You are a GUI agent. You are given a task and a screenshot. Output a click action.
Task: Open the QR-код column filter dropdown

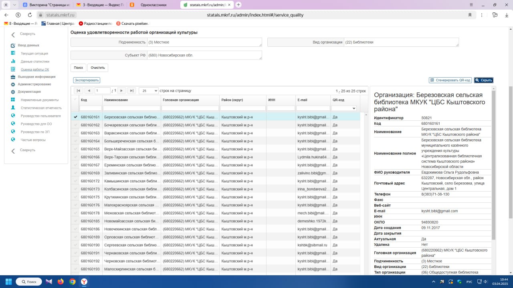[343, 108]
